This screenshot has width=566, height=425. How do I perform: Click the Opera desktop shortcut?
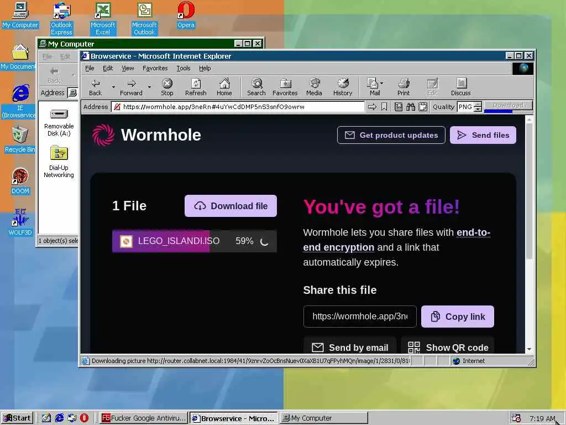tap(186, 15)
